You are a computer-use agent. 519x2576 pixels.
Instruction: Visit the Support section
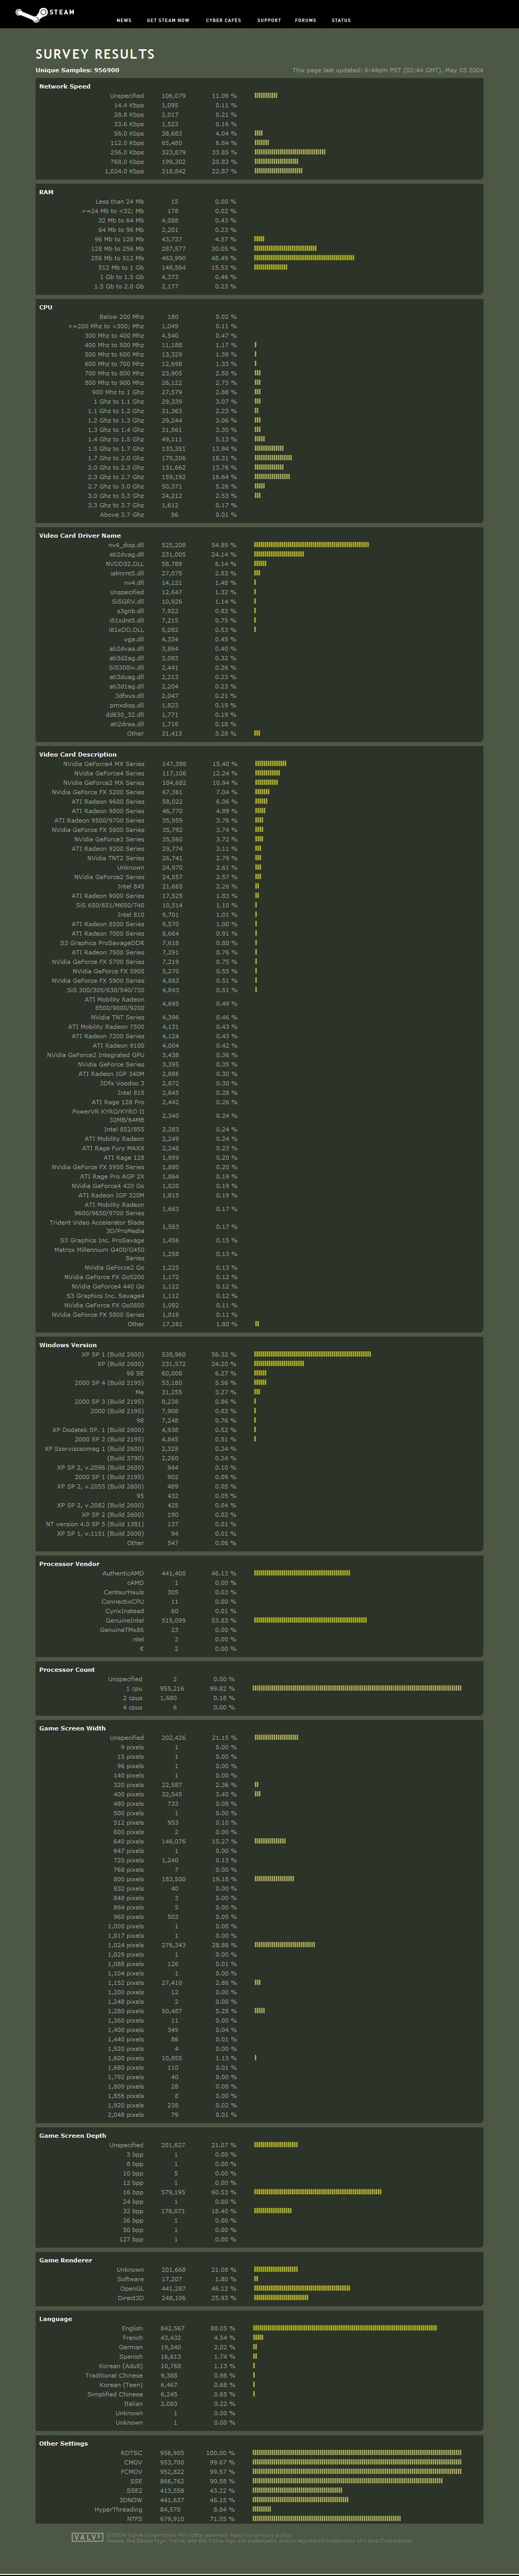[x=269, y=20]
